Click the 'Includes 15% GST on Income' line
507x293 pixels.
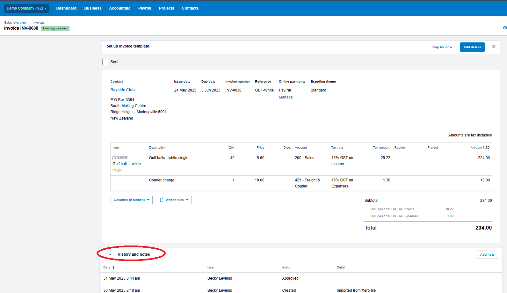392,209
